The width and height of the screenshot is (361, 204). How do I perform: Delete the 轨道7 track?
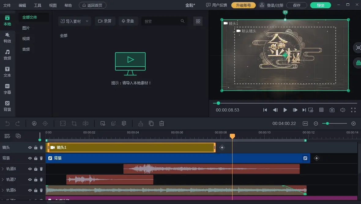click(x=41, y=180)
